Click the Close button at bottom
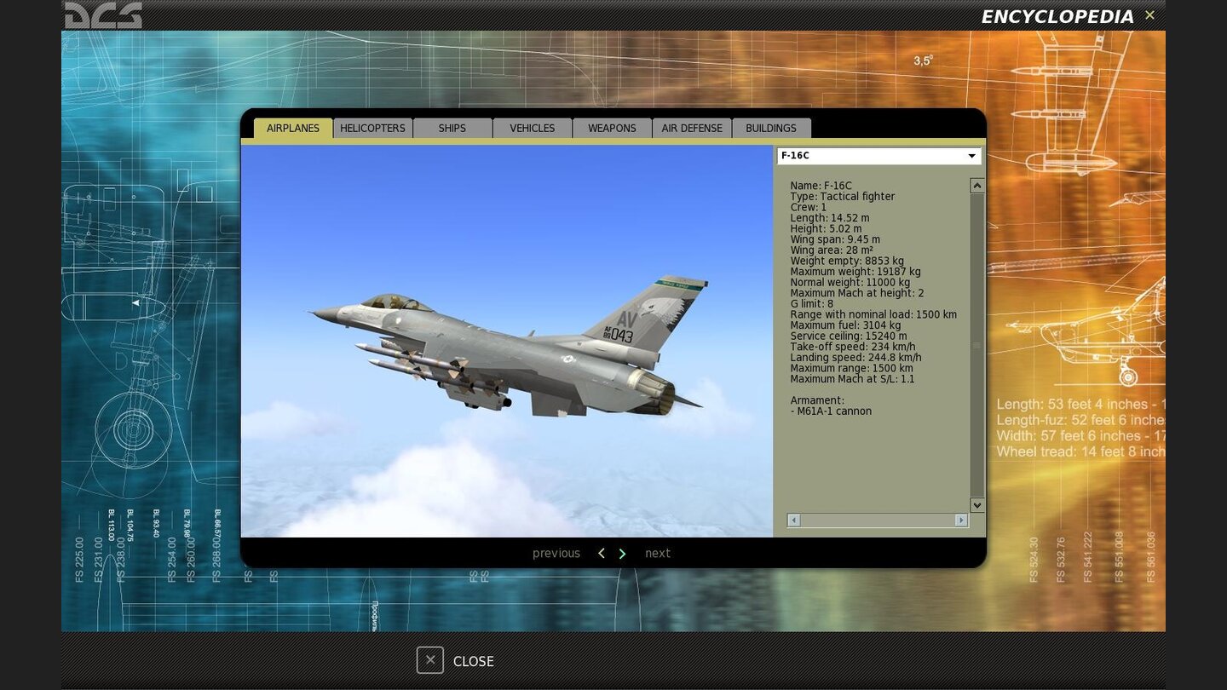The image size is (1227, 690). [456, 661]
